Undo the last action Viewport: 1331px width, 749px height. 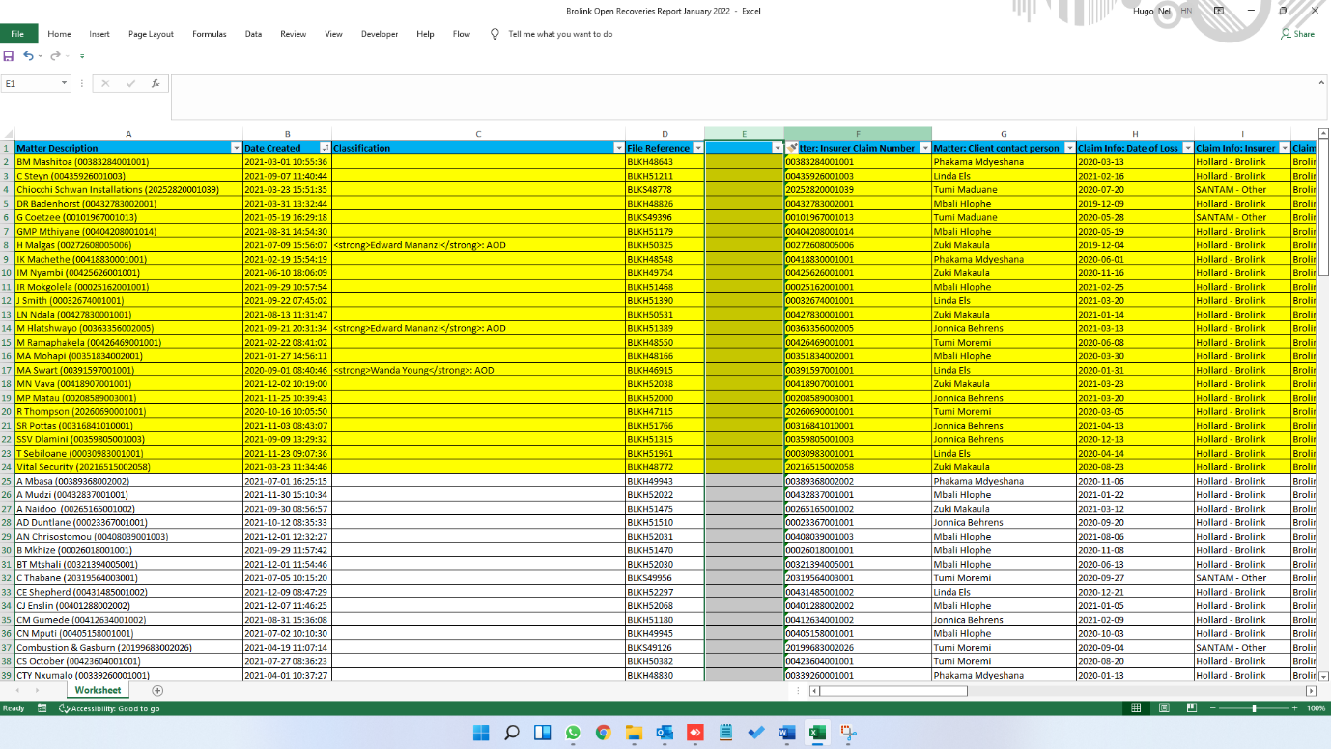pos(28,56)
